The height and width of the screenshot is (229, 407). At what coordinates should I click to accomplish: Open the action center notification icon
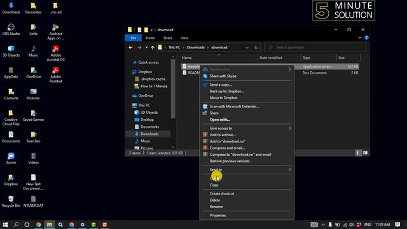pos(397,225)
